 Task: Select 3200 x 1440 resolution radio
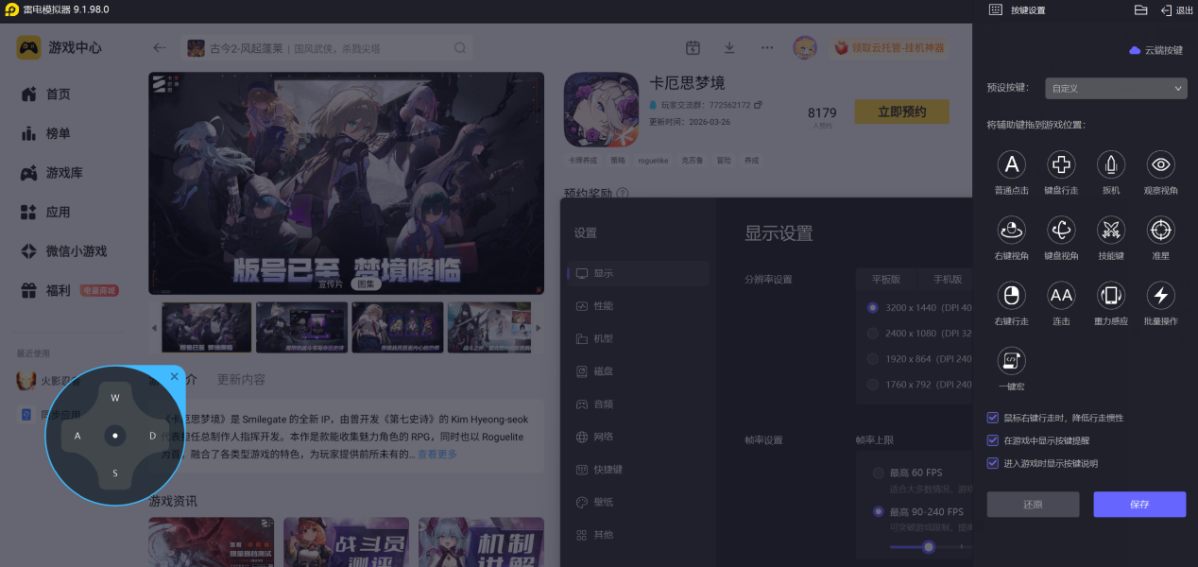click(x=873, y=307)
